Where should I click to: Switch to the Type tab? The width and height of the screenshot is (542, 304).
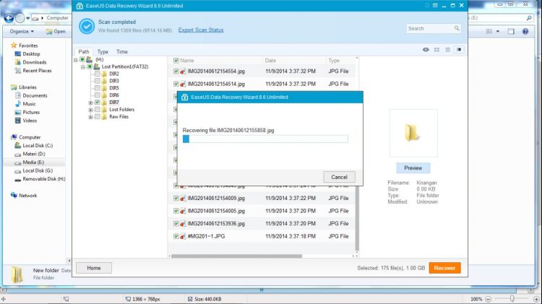click(103, 51)
